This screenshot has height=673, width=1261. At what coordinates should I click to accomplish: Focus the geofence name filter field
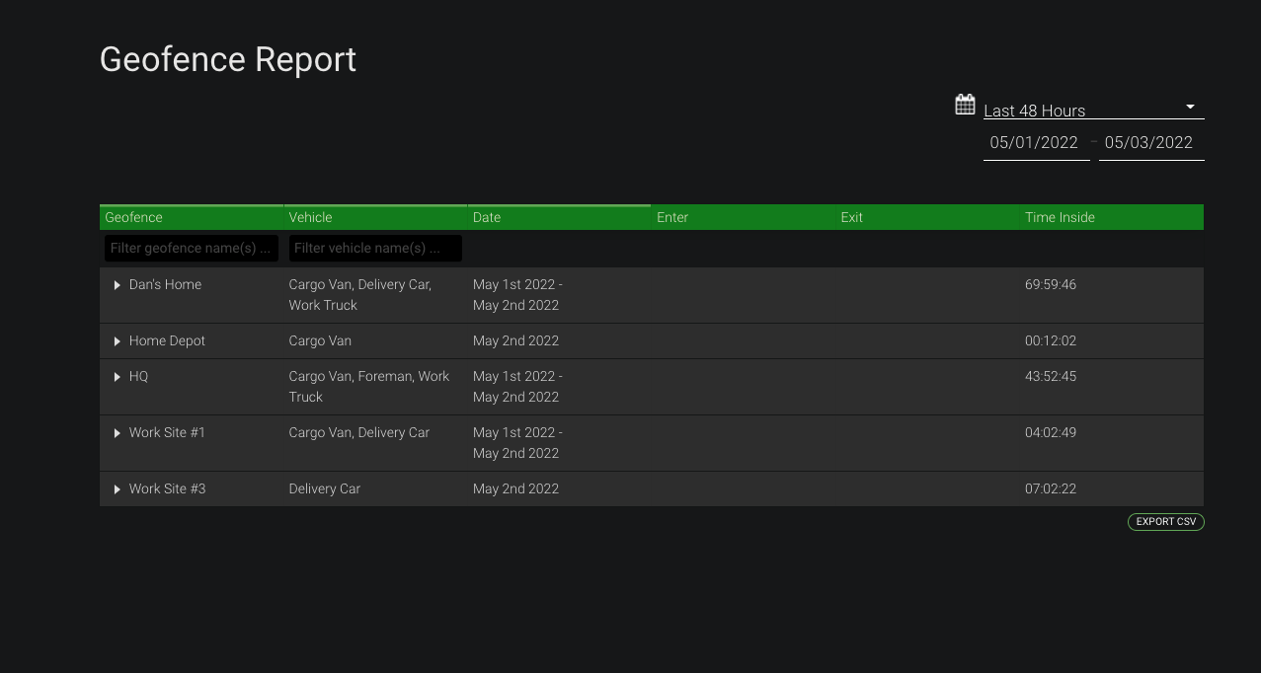[x=192, y=249]
